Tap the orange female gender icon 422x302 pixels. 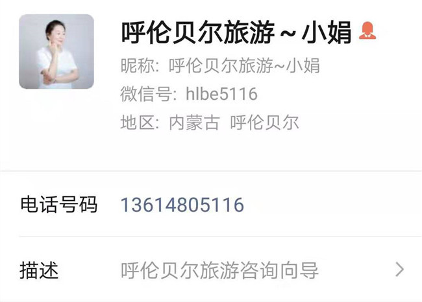(367, 31)
